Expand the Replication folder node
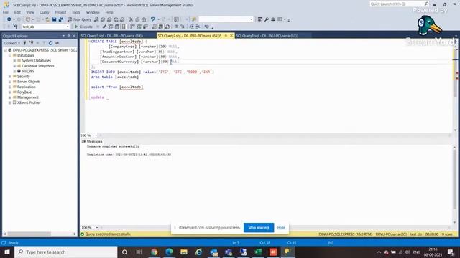 pyautogui.click(x=10, y=87)
